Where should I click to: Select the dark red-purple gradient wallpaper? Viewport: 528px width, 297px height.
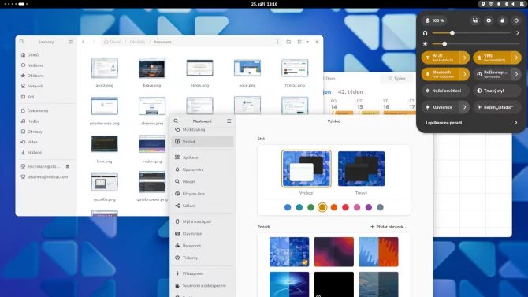tap(333, 251)
